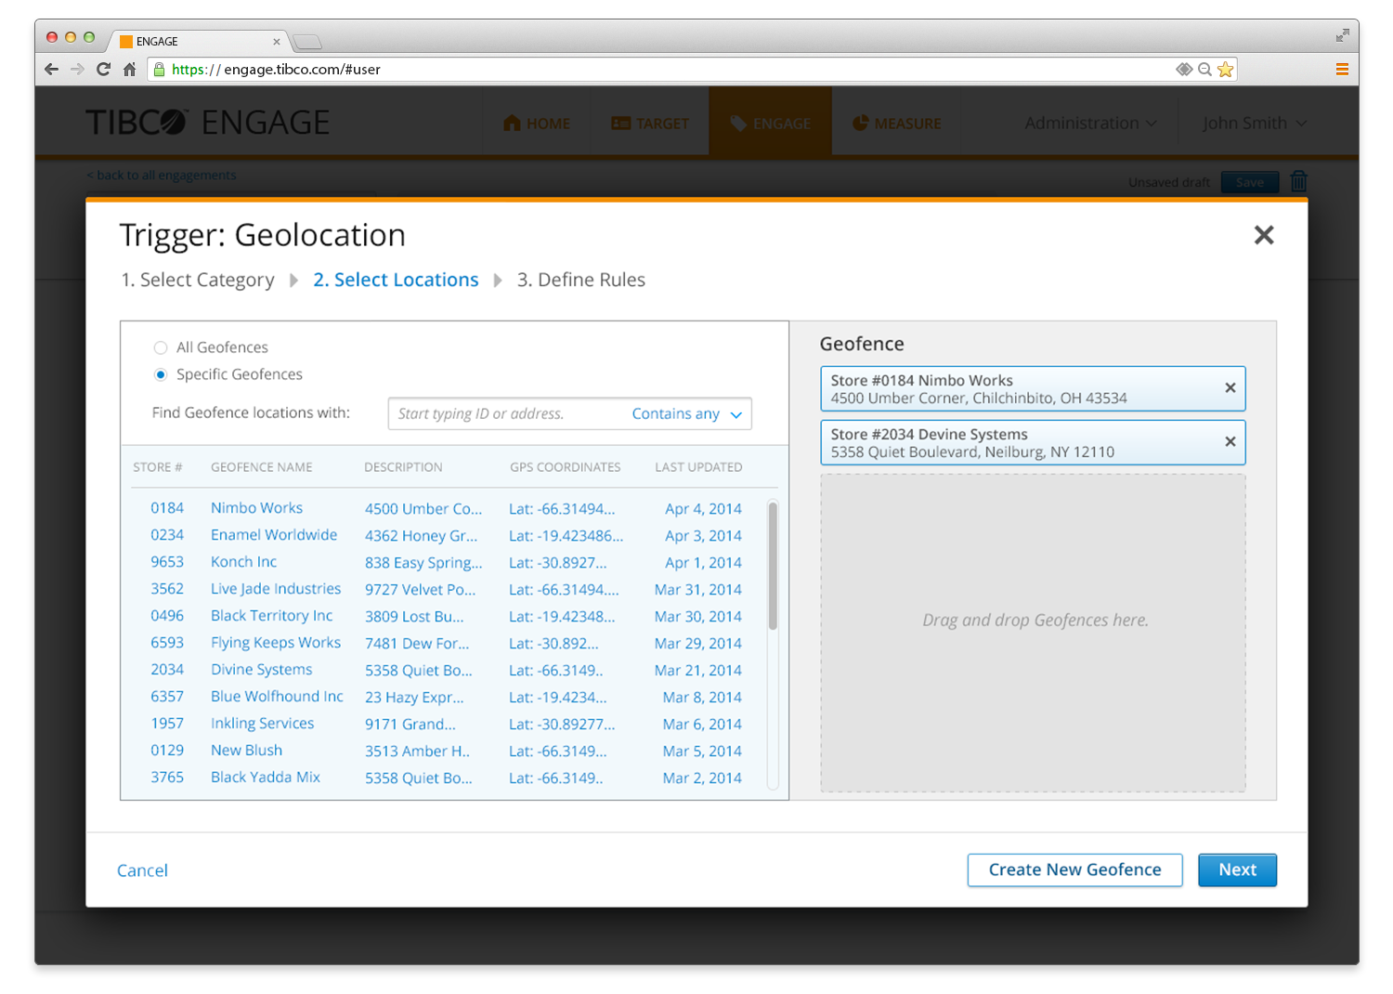The height and width of the screenshot is (994, 1393).
Task: Open the ENGAGE nav tab
Action: pyautogui.click(x=771, y=123)
